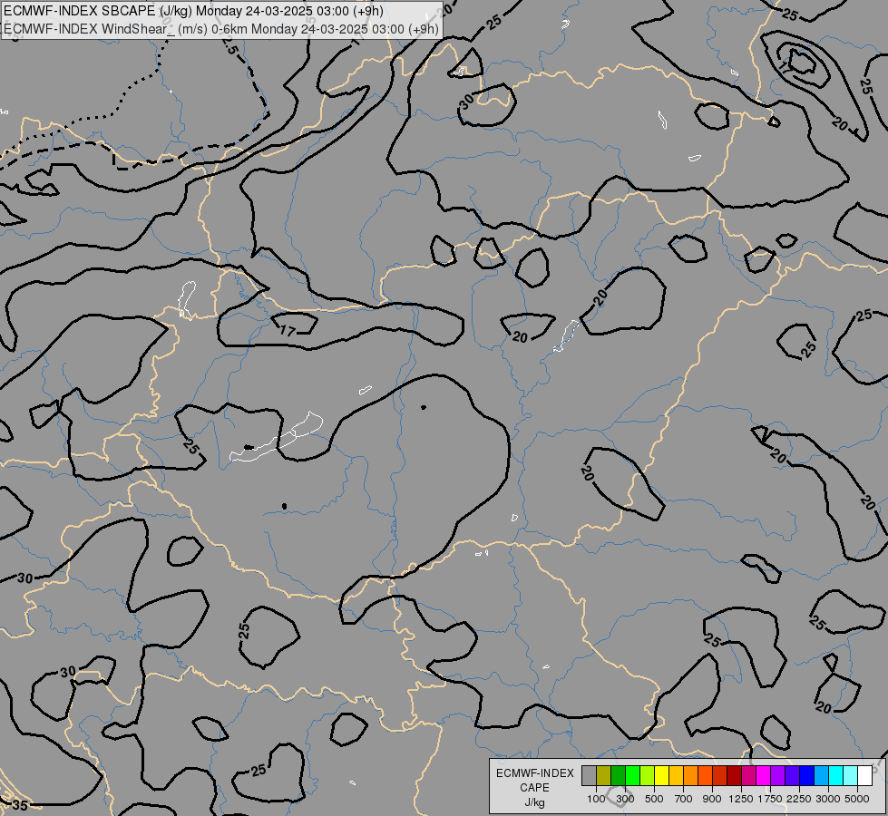
Task: Click the dark red legend swatch
Action: pyautogui.click(x=735, y=775)
